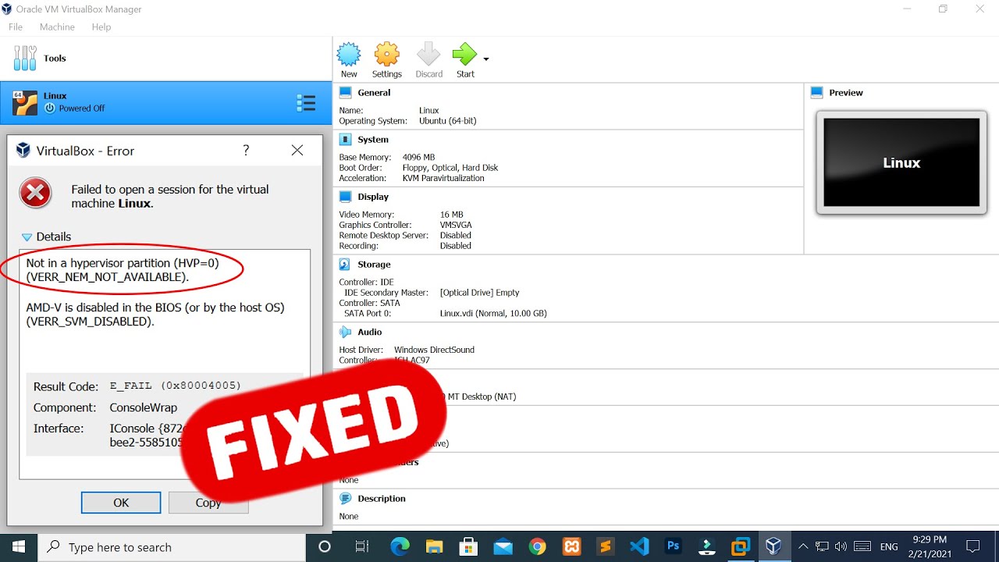The image size is (999, 562).
Task: Click the System section icon
Action: point(346,139)
